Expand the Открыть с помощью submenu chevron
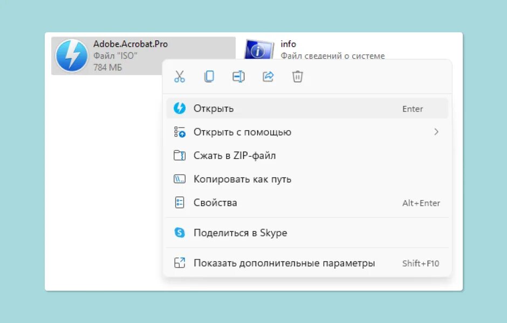This screenshot has width=507, height=323. 436,132
